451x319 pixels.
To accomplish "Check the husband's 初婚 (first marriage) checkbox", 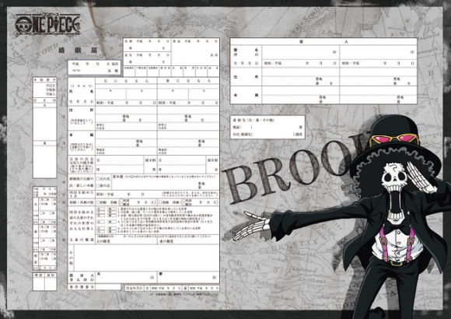I will tap(98, 202).
